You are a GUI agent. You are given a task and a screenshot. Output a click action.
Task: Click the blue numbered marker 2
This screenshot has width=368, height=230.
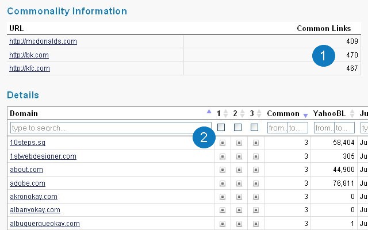(204, 137)
